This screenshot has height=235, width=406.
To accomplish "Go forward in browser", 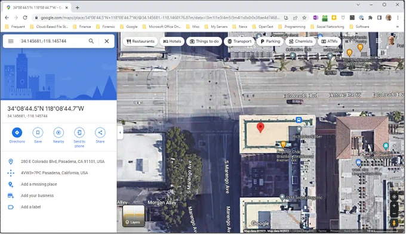I will [16, 17].
